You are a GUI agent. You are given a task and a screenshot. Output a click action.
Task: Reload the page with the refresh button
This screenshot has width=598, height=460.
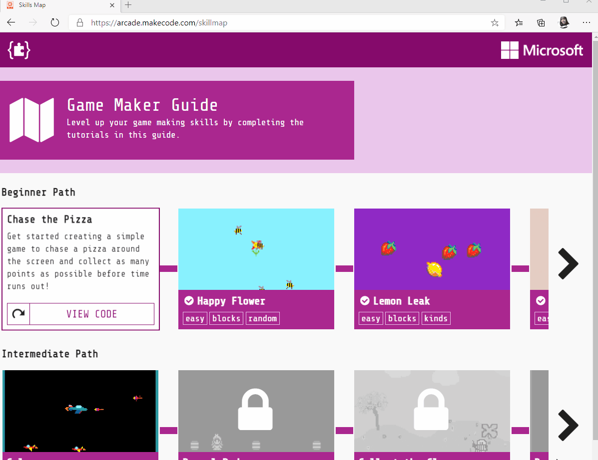(x=55, y=22)
